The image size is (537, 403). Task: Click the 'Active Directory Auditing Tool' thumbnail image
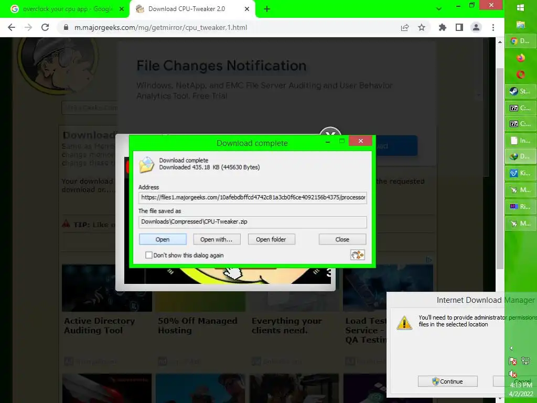[x=107, y=288]
